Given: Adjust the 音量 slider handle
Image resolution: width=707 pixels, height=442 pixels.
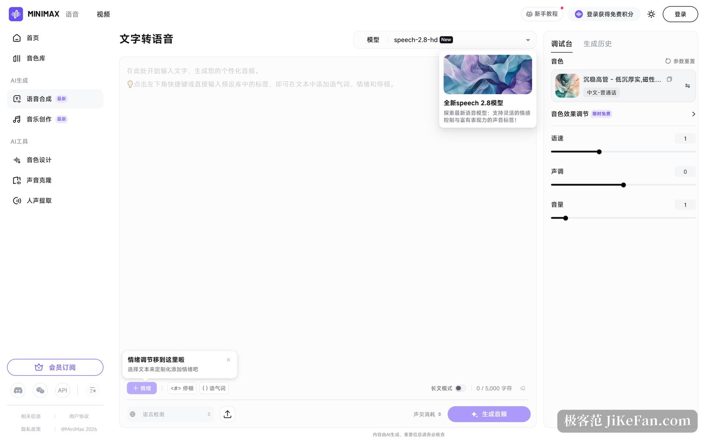Looking at the screenshot, I should click(x=566, y=218).
